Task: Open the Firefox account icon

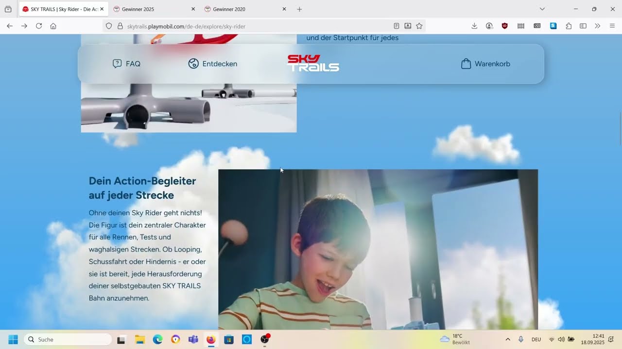Action: (x=489, y=26)
